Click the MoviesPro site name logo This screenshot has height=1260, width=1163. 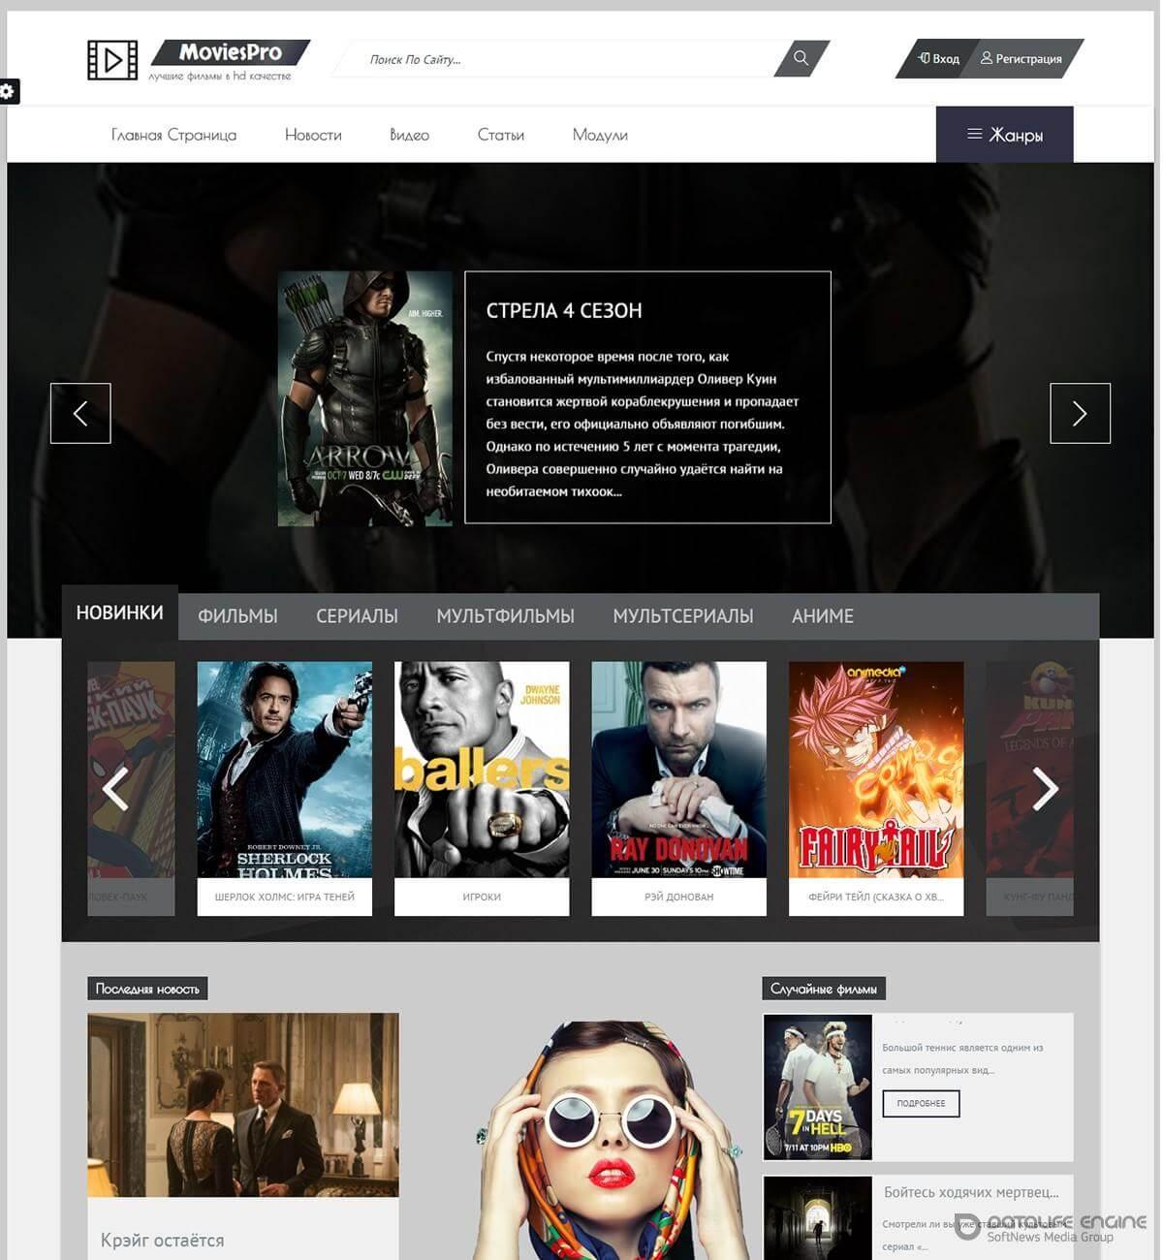[x=231, y=52]
